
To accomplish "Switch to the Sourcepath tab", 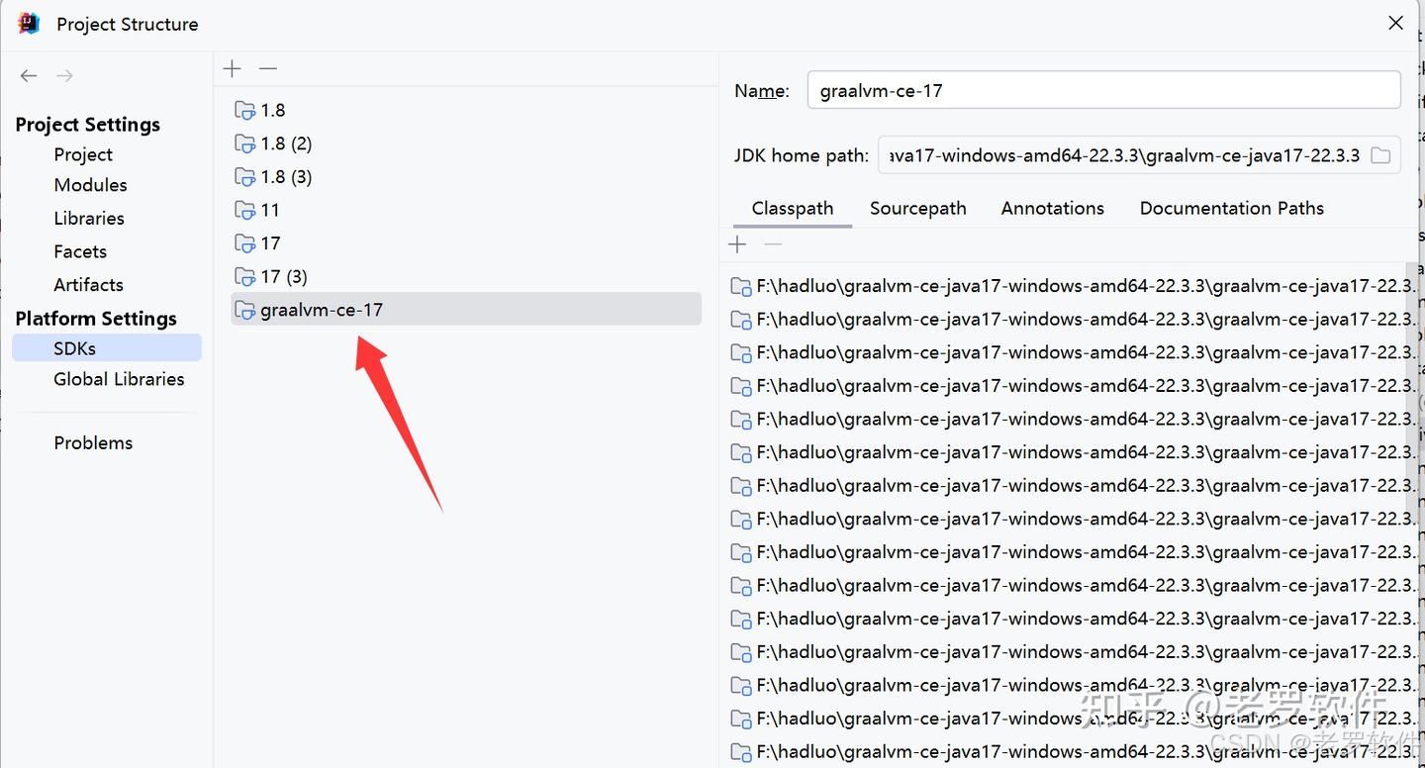I will tap(917, 208).
